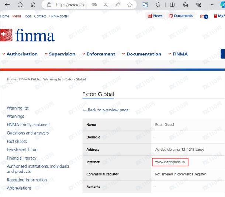This screenshot has height=197, width=225.
Task: Click Home in the breadcrumb
Action: click(x=12, y=79)
